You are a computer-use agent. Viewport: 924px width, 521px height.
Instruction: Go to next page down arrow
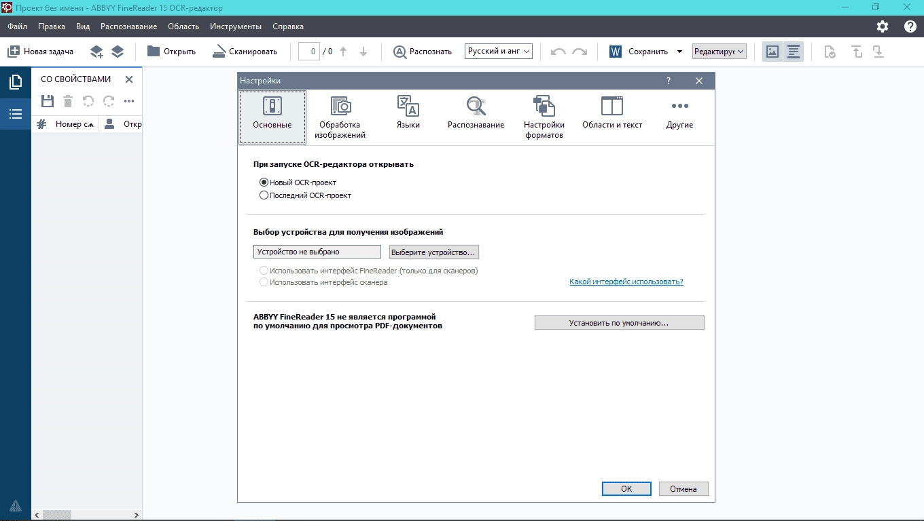363,52
